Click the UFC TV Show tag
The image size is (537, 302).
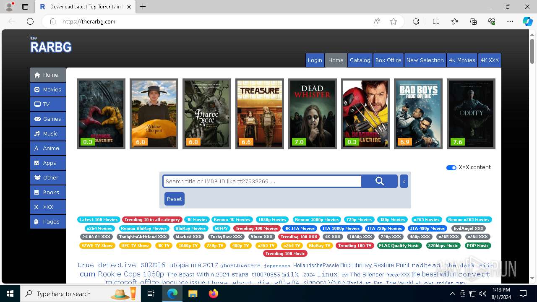(135, 245)
